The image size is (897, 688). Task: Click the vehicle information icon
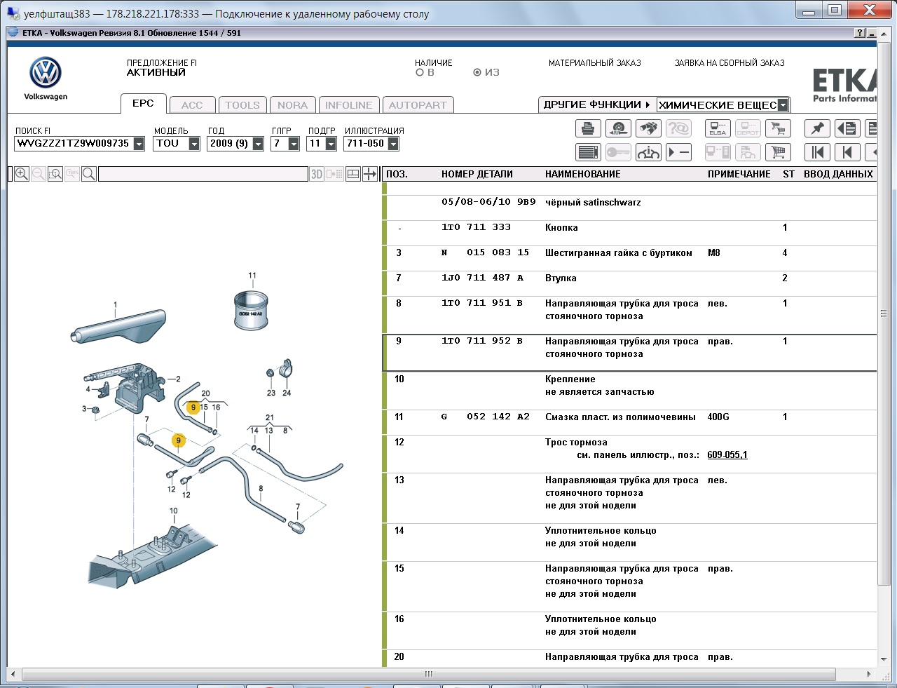[648, 152]
